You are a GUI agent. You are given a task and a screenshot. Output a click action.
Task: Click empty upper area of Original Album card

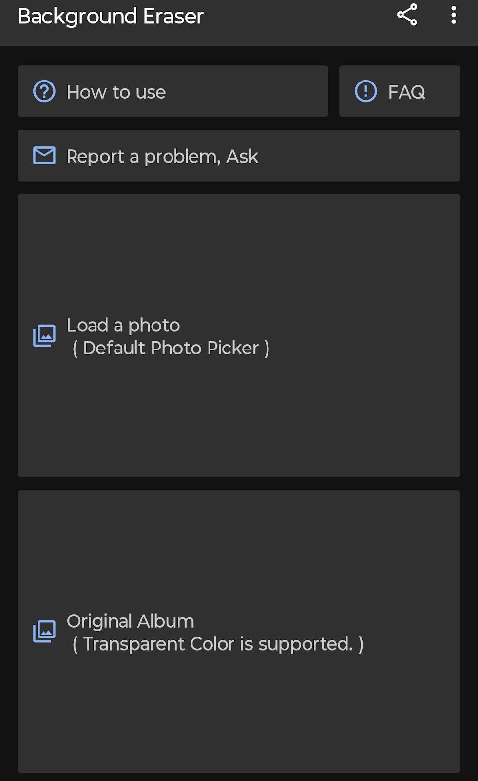(x=239, y=547)
